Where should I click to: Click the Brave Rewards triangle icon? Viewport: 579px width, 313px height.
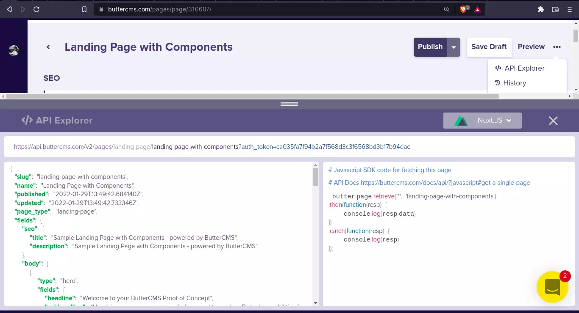pos(478,9)
